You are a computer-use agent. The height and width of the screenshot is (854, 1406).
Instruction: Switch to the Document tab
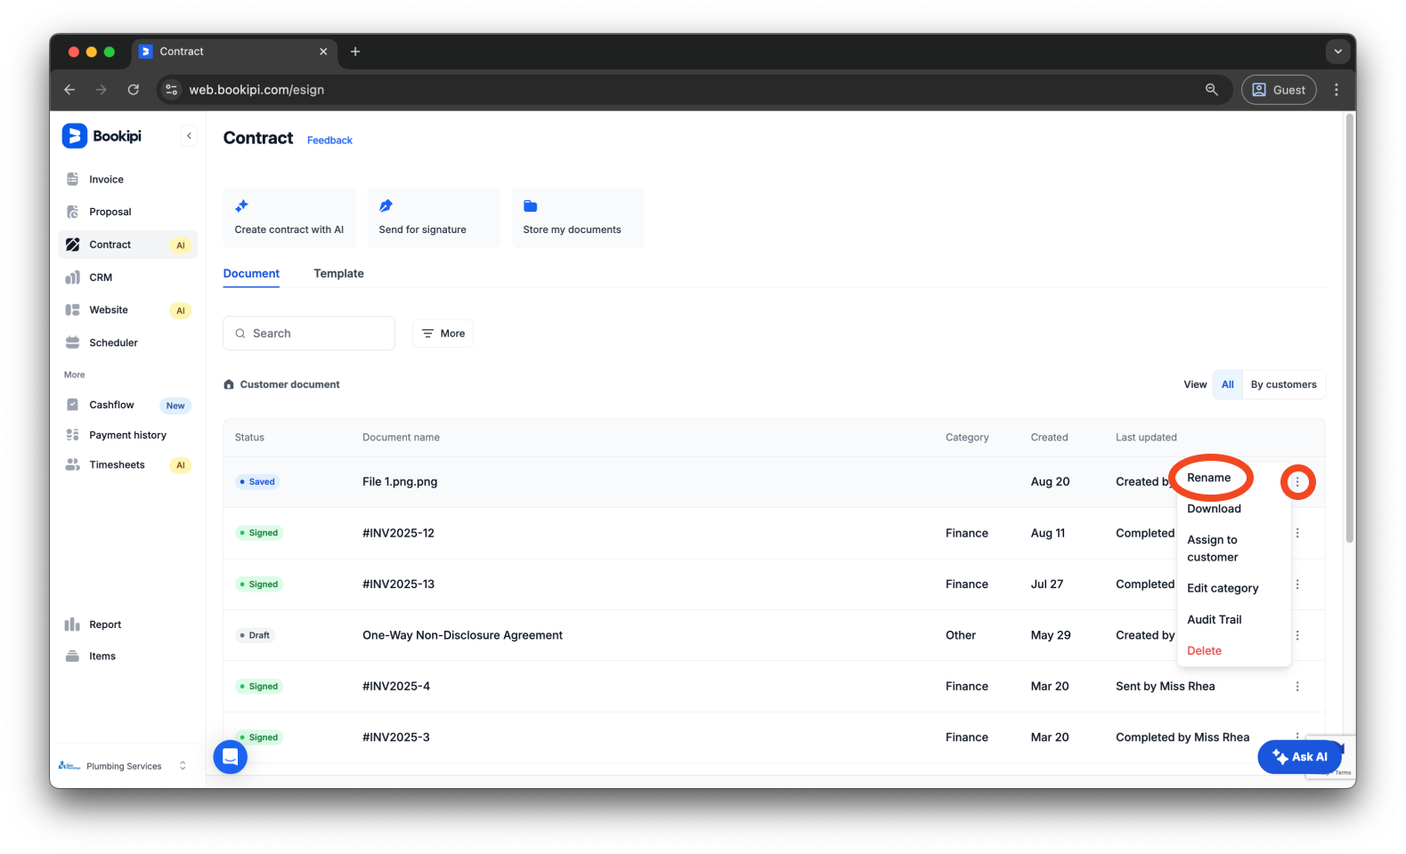[251, 274]
